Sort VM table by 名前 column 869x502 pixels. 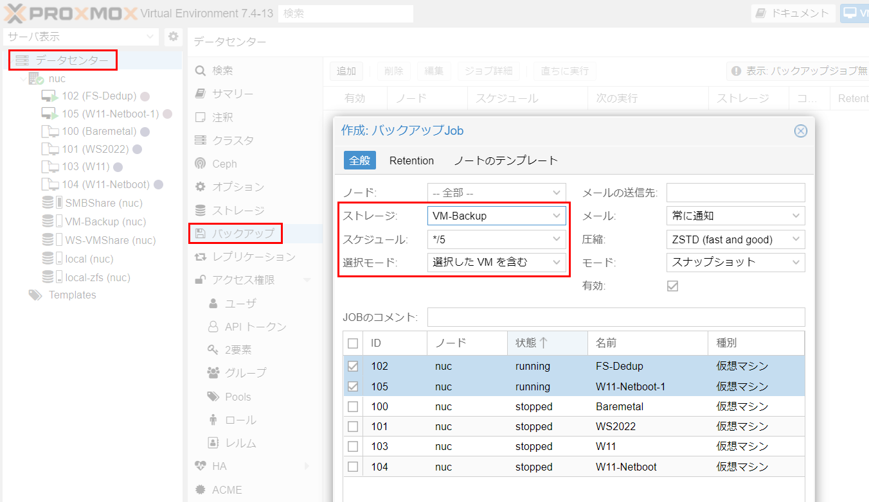(648, 343)
